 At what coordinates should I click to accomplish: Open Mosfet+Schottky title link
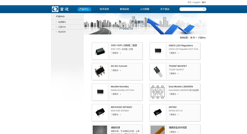pos(120,86)
